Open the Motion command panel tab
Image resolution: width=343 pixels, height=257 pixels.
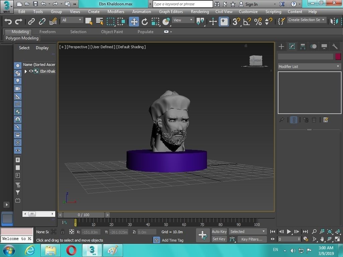314,46
